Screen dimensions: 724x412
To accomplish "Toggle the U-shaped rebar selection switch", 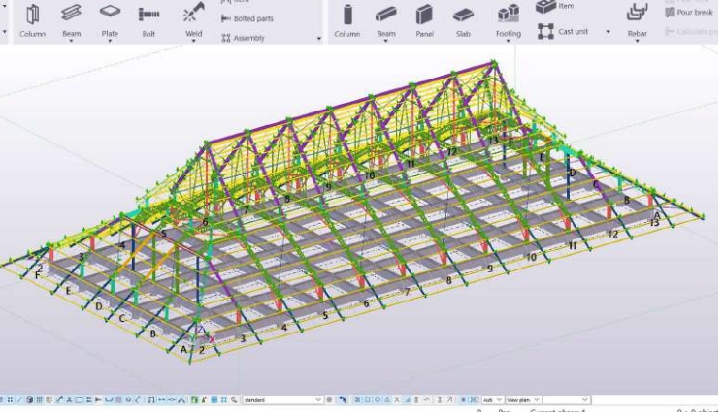I will (109, 400).
